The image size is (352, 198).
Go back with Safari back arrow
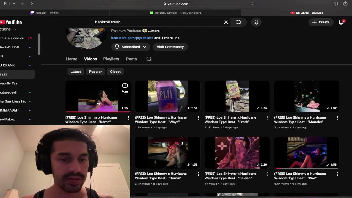tap(23, 4)
